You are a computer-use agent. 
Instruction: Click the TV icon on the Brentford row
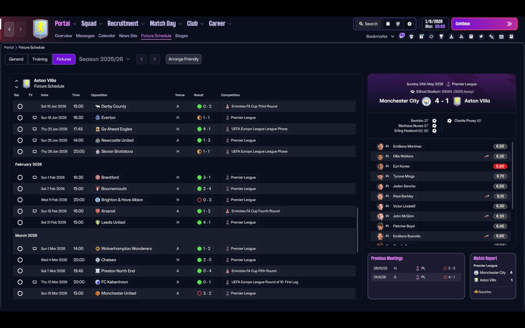[34, 178]
